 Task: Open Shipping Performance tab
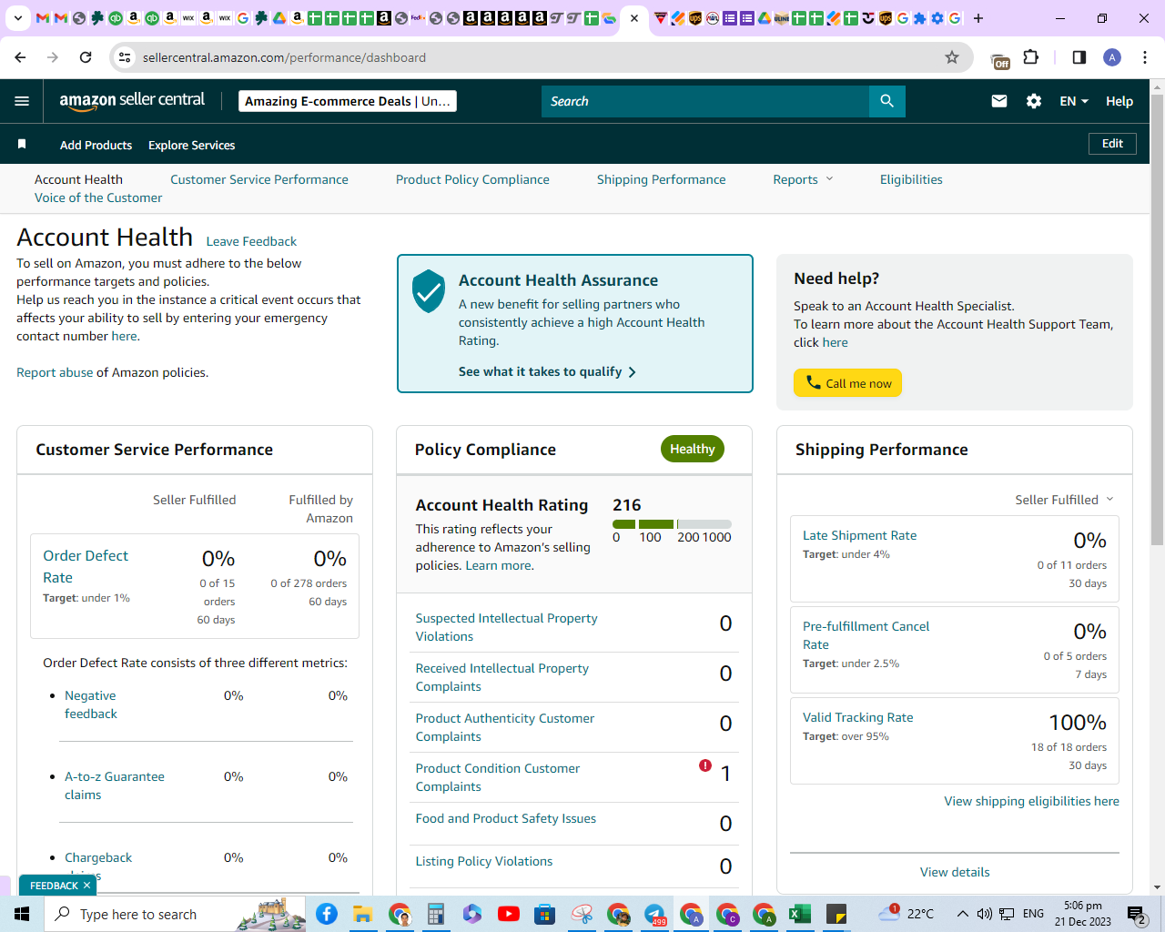click(662, 179)
